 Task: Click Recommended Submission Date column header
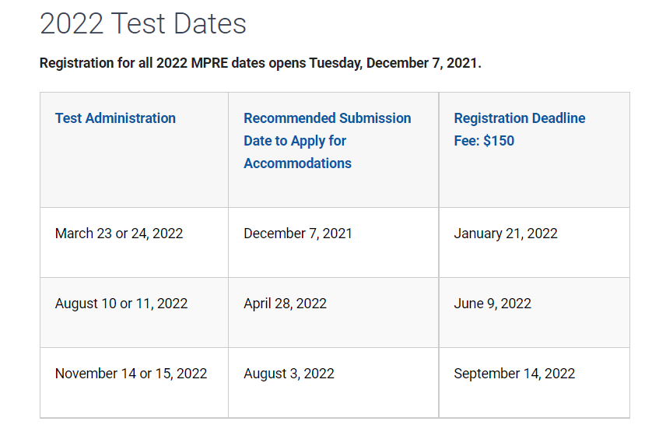point(328,140)
